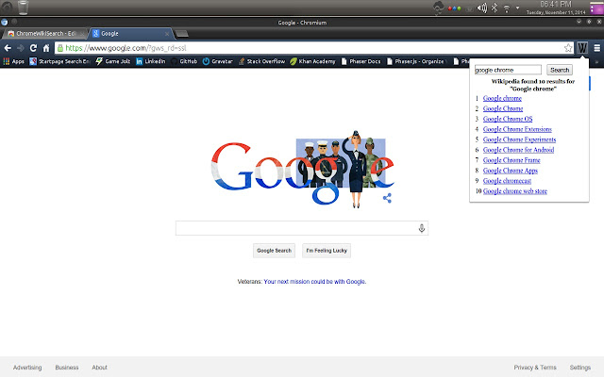Open the Google Chrome Experiments result

[520, 139]
